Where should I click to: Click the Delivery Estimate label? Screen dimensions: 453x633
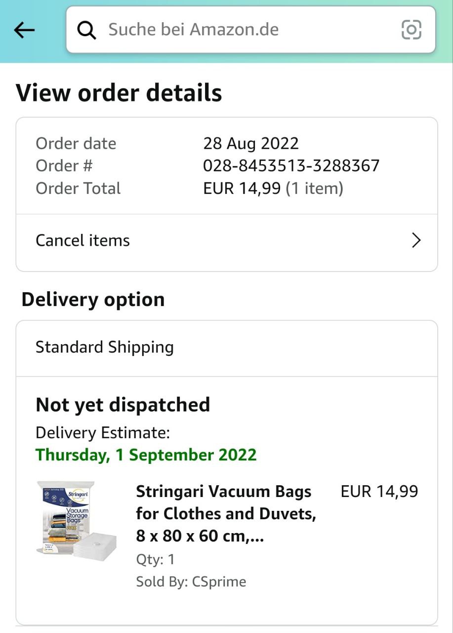coord(103,433)
